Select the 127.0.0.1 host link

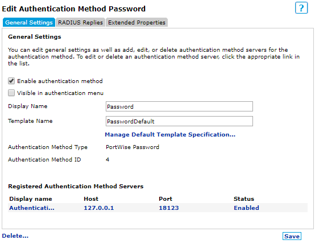click(x=98, y=208)
